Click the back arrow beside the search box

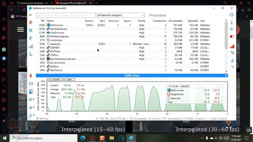pyautogui.click(x=30, y=15)
